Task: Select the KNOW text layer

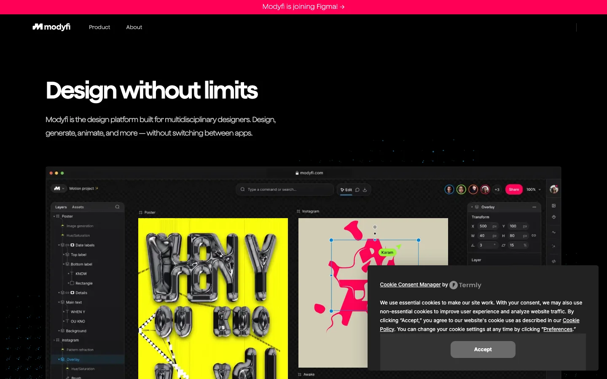Action: (x=81, y=274)
